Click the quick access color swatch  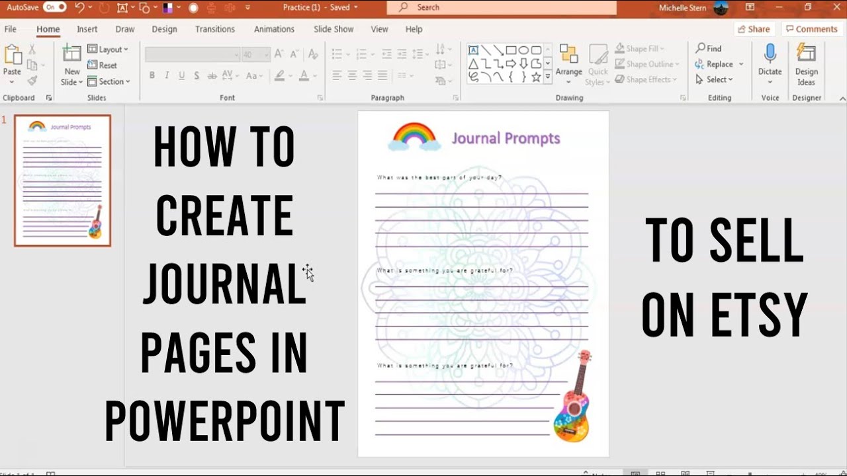(x=167, y=8)
